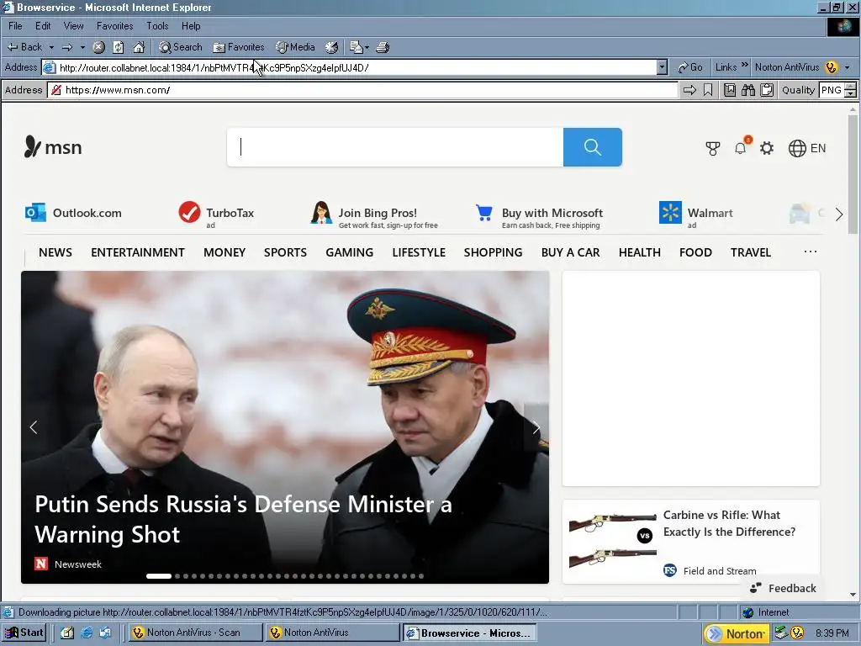Click the Feedback button
The image size is (861, 646).
(x=784, y=588)
